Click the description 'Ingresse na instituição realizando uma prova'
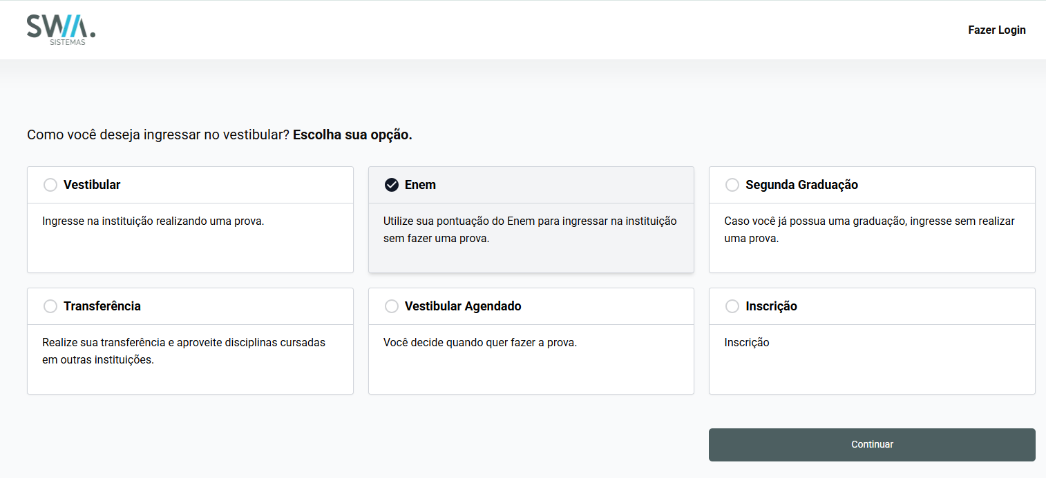Viewport: 1046px width, 478px height. (153, 221)
